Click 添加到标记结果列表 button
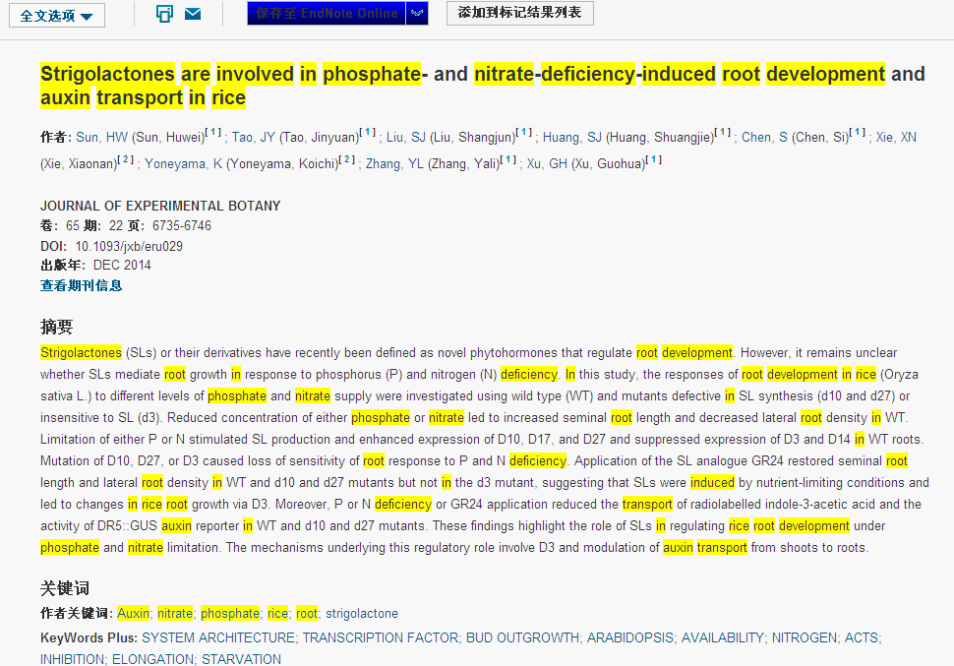This screenshot has height=666, width=954. (x=519, y=13)
